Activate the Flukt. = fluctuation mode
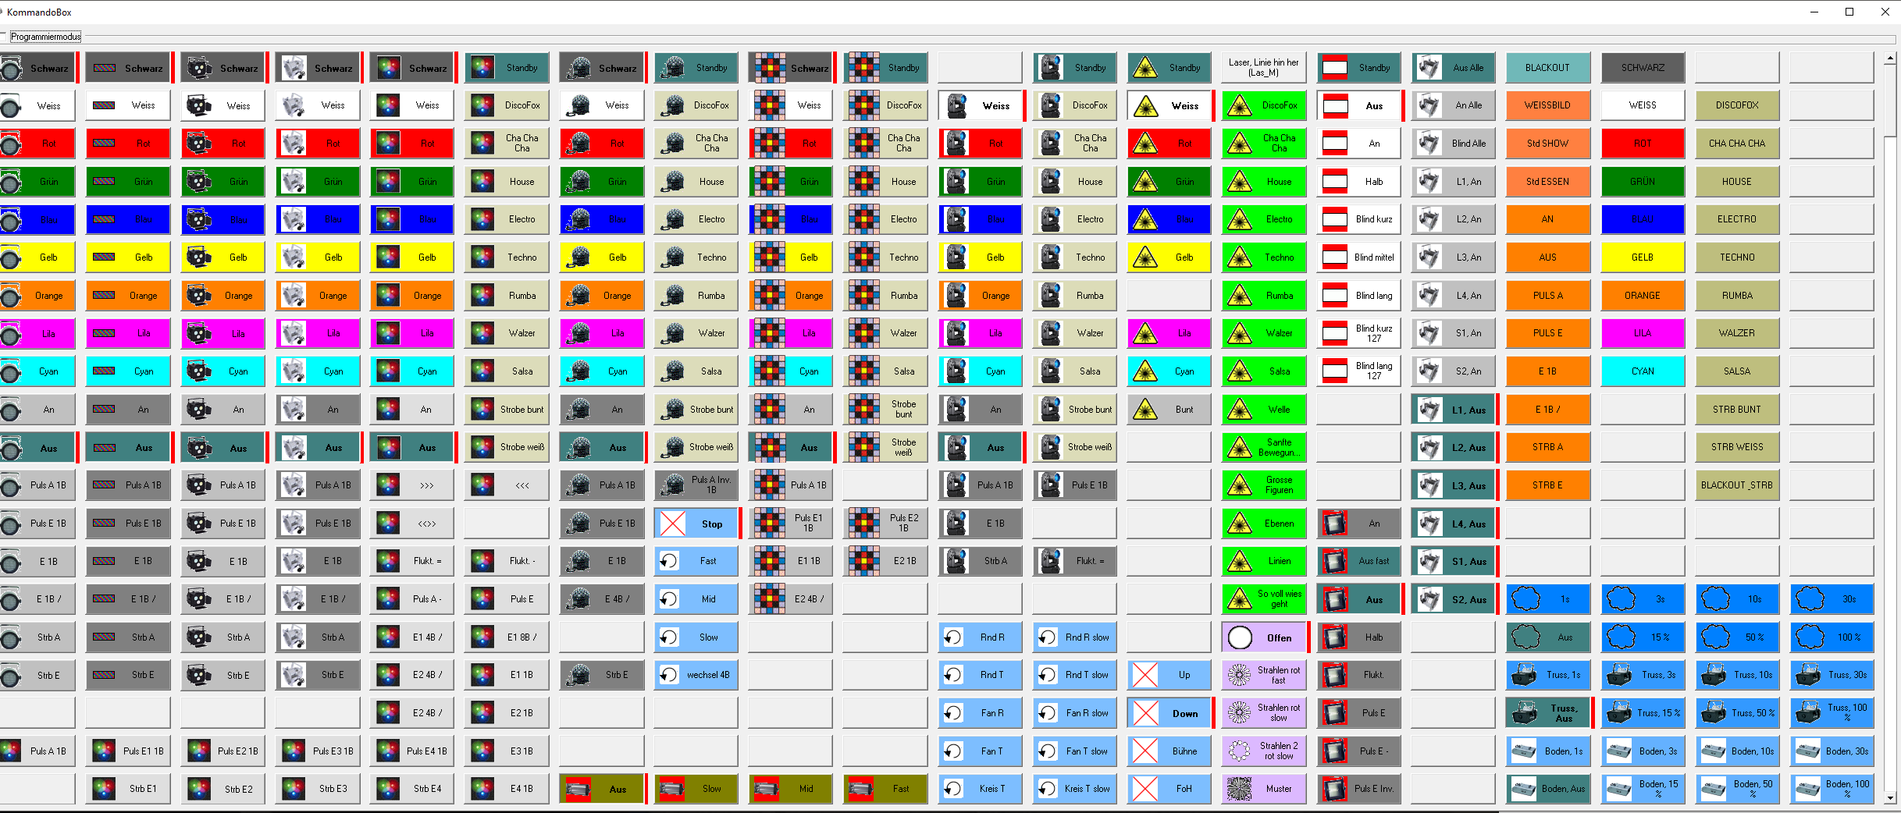1901x813 pixels. point(411,560)
